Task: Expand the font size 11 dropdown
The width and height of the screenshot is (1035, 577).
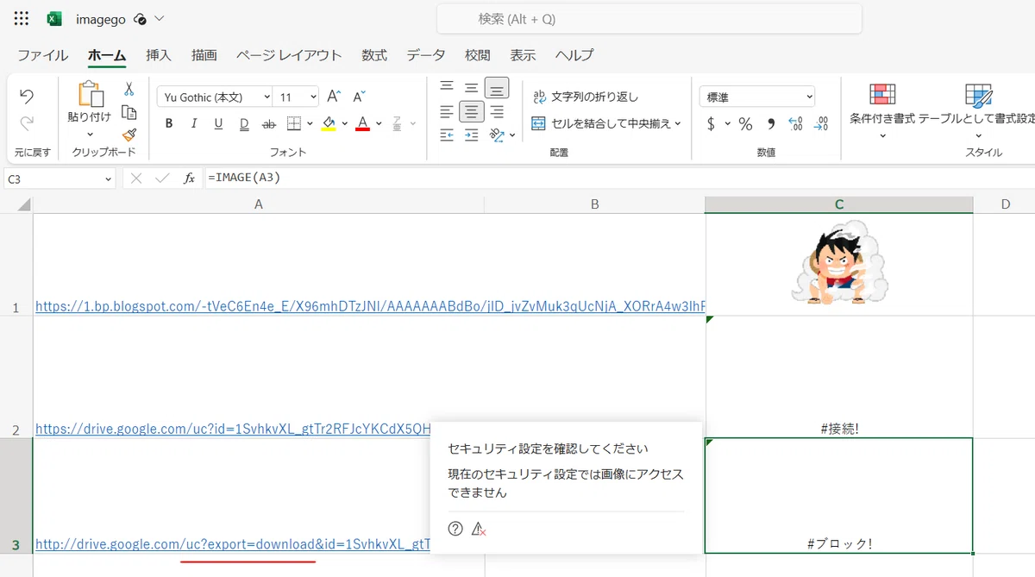Action: pyautogui.click(x=298, y=97)
